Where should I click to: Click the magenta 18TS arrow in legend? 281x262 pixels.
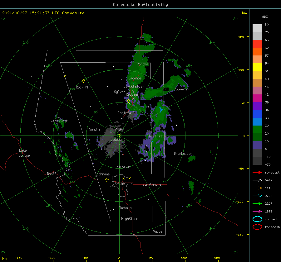[257, 212]
